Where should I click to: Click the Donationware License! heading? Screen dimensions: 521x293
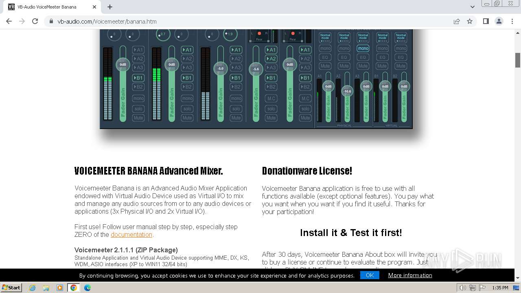(307, 171)
